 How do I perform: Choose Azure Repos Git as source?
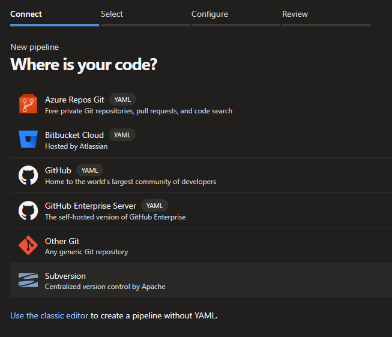tap(201, 104)
